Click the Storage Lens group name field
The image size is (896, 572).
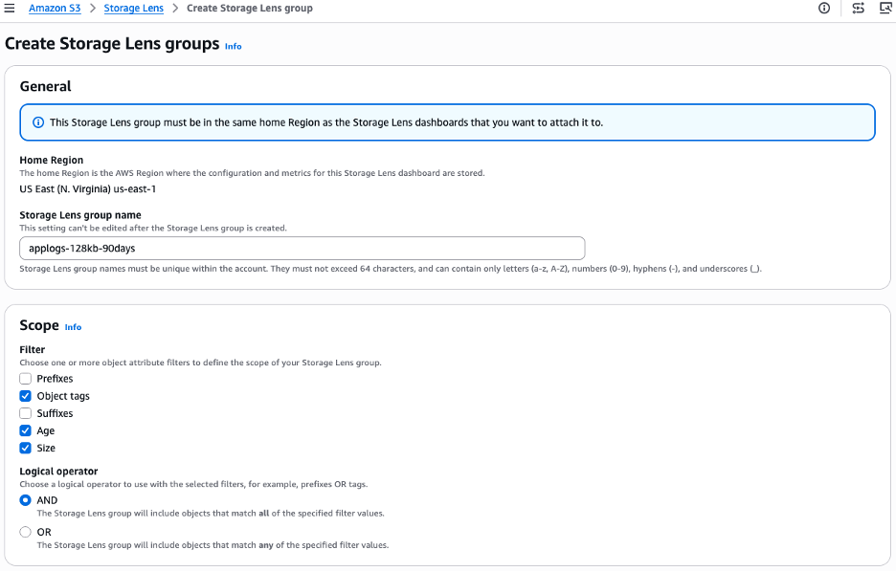point(302,249)
